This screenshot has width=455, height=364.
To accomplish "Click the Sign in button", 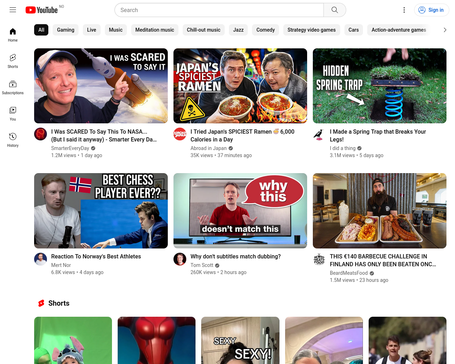I will [432, 10].
